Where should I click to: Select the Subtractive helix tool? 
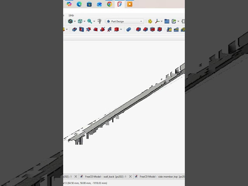pyautogui.click(x=109, y=29)
